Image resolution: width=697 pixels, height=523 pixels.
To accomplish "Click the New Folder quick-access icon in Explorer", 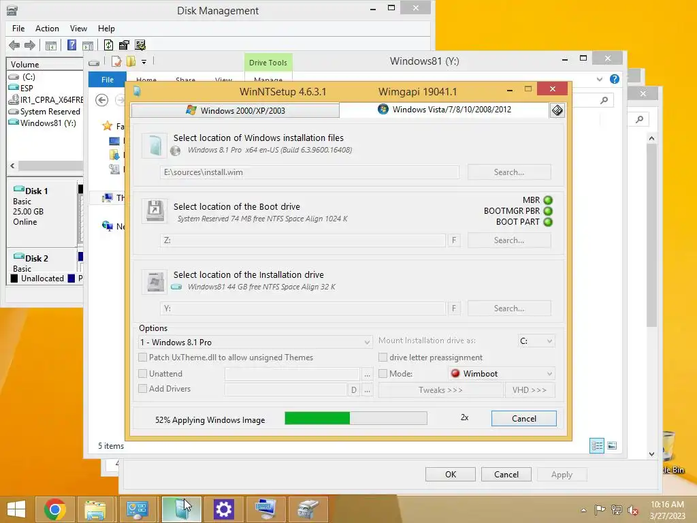I will coord(131,61).
